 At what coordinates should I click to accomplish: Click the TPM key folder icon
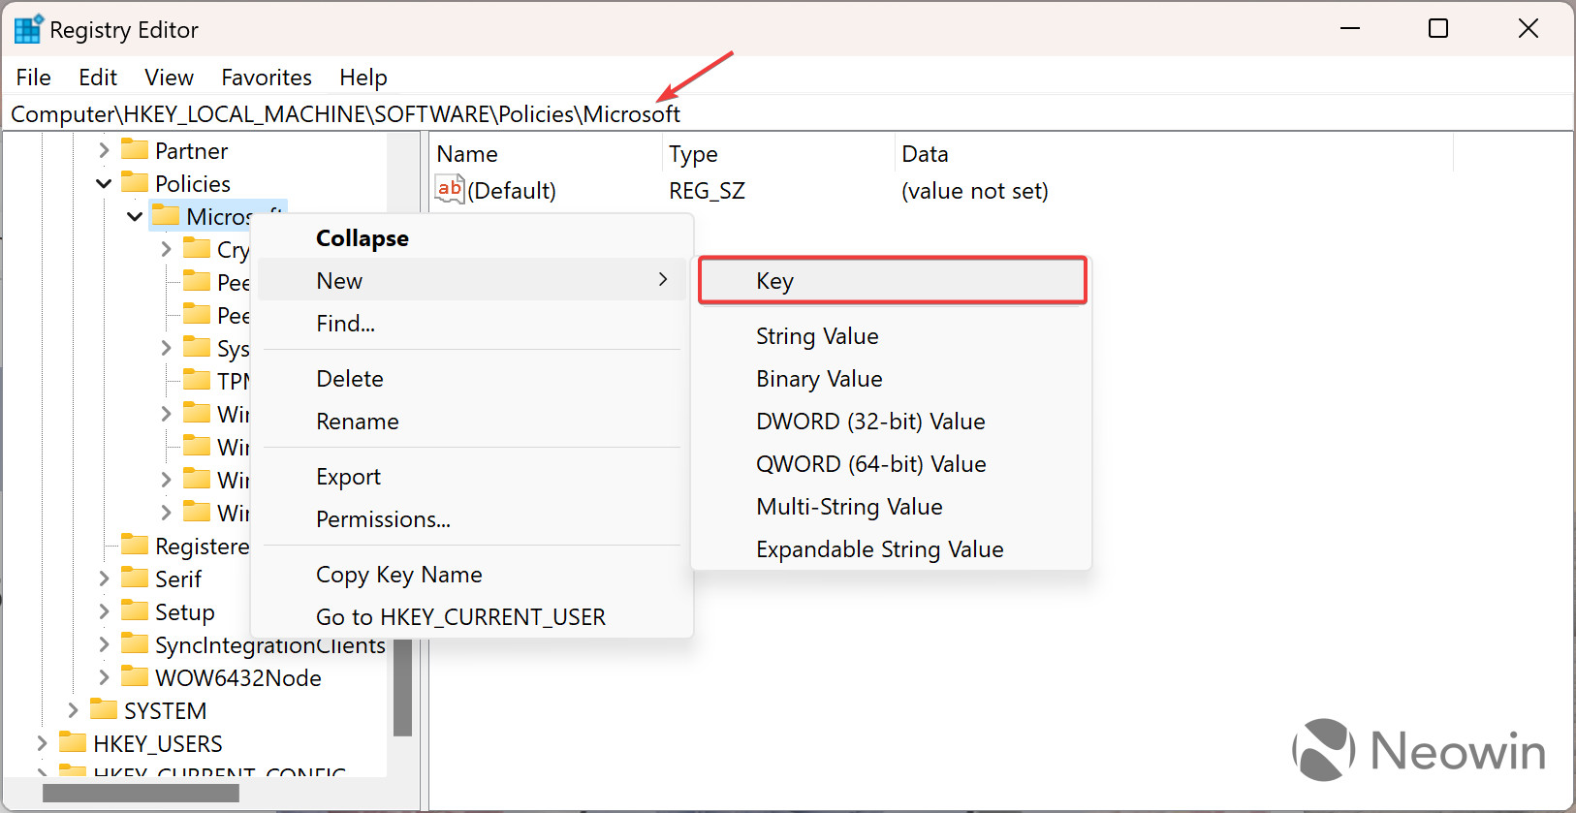[x=197, y=380]
